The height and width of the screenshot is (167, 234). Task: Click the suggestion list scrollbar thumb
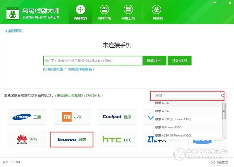(x=224, y=111)
